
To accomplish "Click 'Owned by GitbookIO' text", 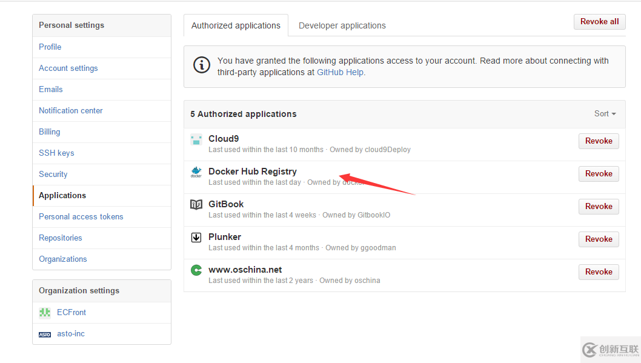I will coord(356,215).
